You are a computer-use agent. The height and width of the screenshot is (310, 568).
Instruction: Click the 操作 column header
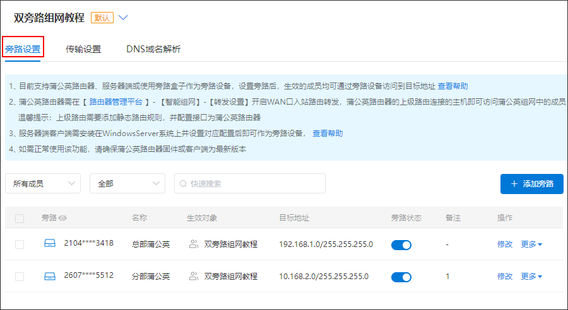tap(505, 218)
